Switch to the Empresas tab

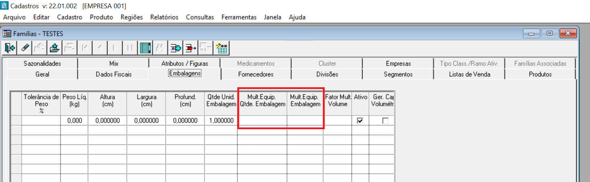coord(398,64)
